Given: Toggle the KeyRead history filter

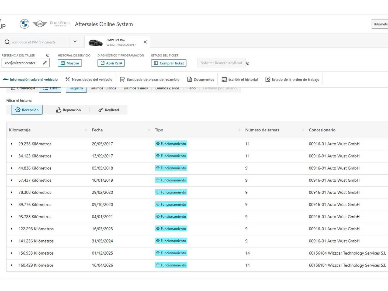Looking at the screenshot, I should [109, 110].
